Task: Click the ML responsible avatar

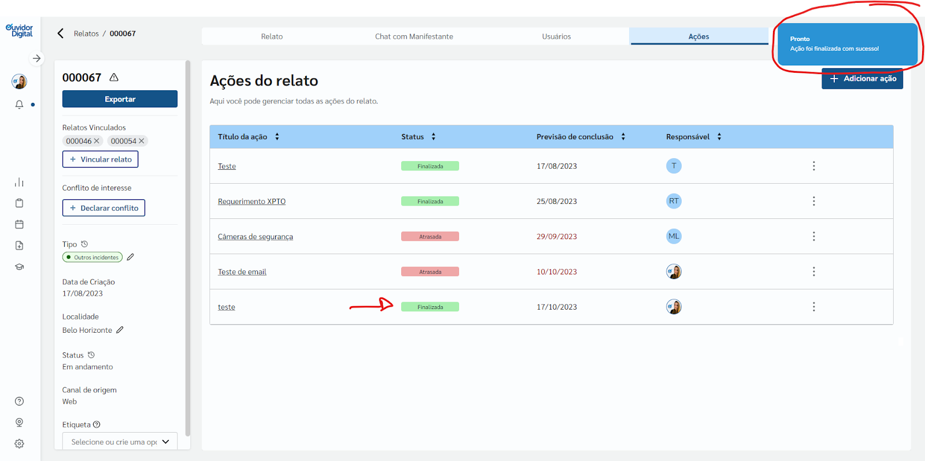Action: (674, 236)
